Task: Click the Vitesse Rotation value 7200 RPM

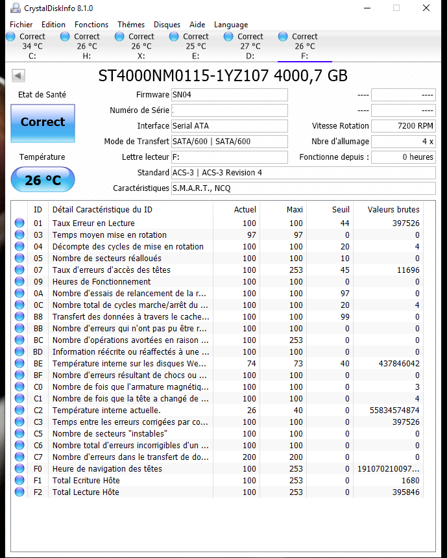Action: [404, 126]
